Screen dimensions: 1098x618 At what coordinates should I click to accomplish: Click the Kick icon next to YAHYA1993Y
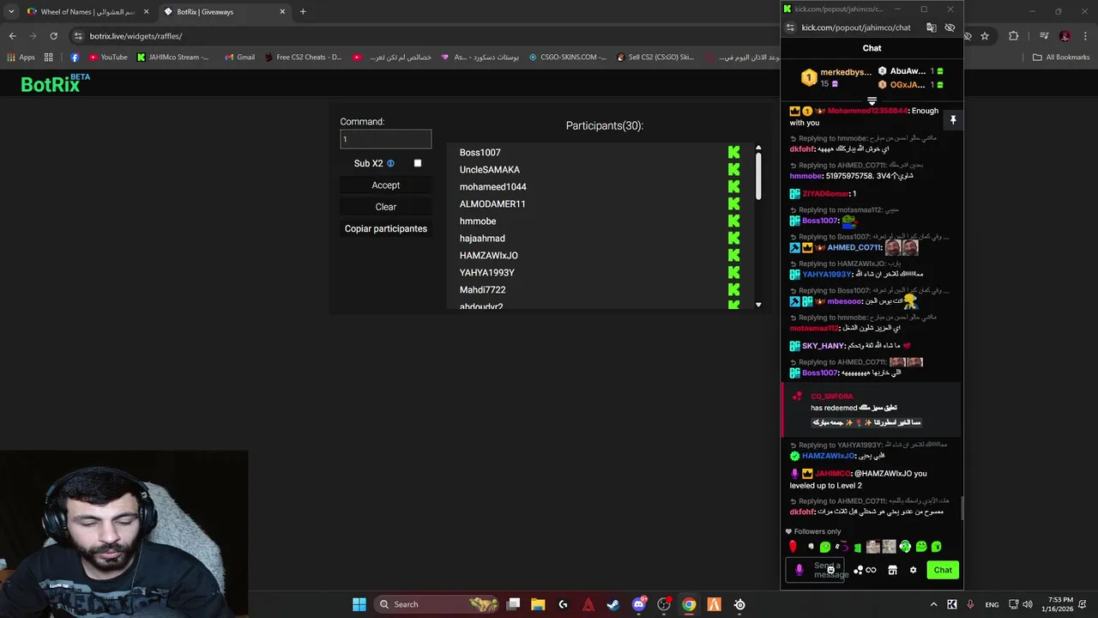[733, 272]
